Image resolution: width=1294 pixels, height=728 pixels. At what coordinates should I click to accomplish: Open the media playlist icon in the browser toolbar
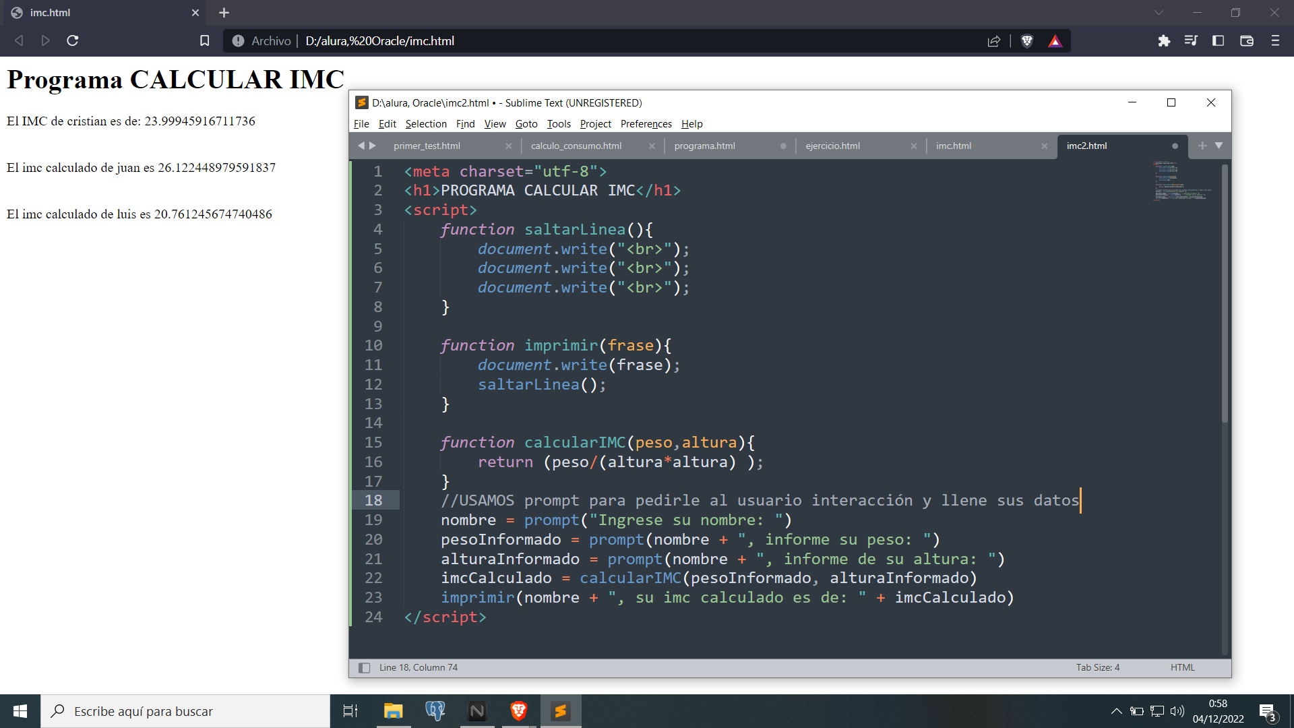1191,40
